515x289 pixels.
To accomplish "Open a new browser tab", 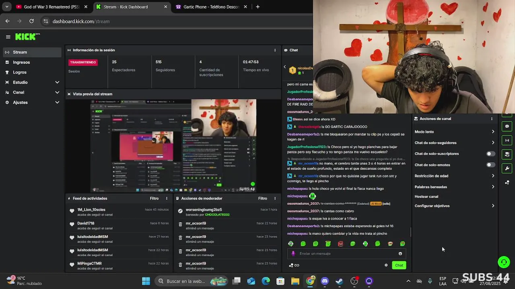I will (x=257, y=7).
